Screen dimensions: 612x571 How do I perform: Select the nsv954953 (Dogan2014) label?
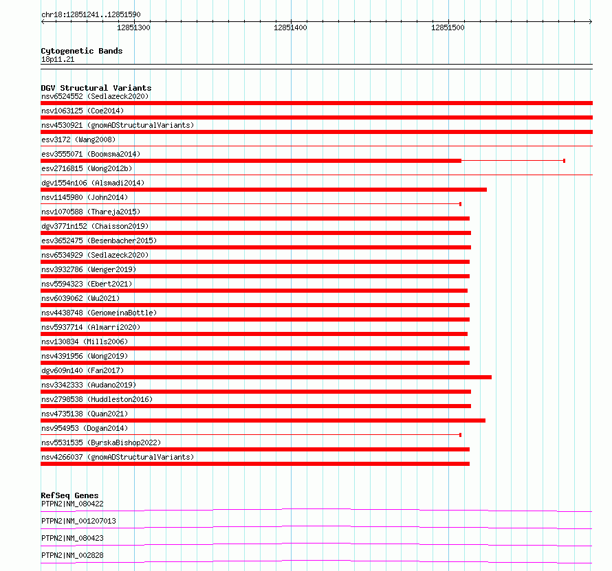tap(85, 428)
